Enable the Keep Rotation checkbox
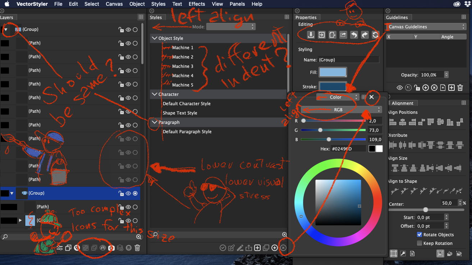 coord(419,243)
